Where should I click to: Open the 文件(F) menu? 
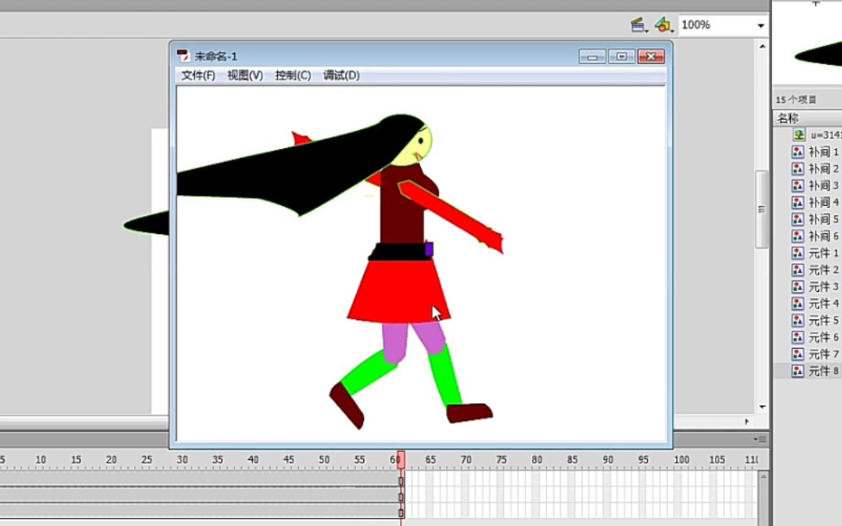198,76
